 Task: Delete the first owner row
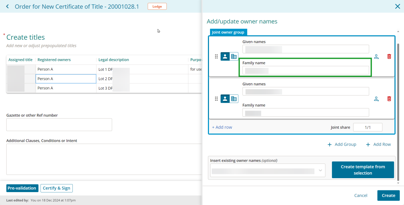[389, 56]
